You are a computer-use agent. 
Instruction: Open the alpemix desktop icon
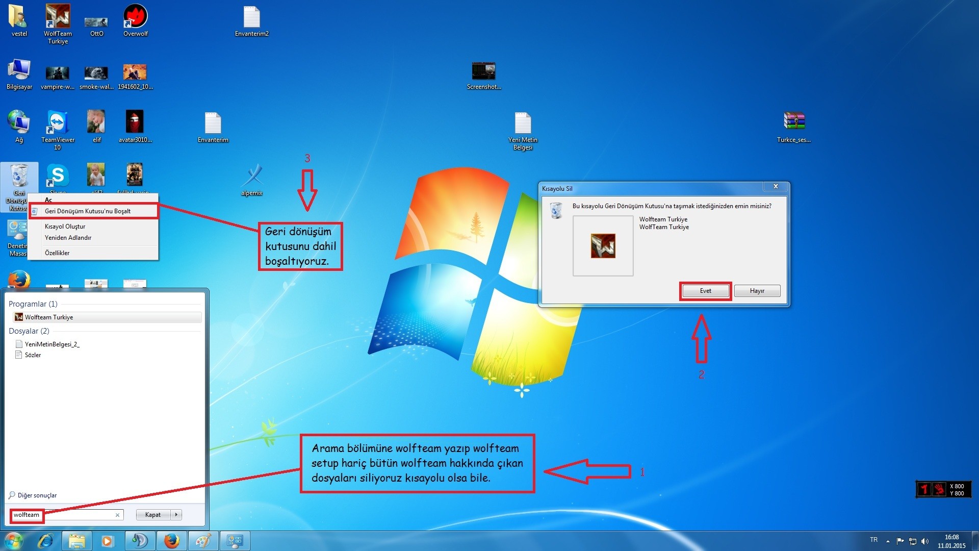coord(252,180)
